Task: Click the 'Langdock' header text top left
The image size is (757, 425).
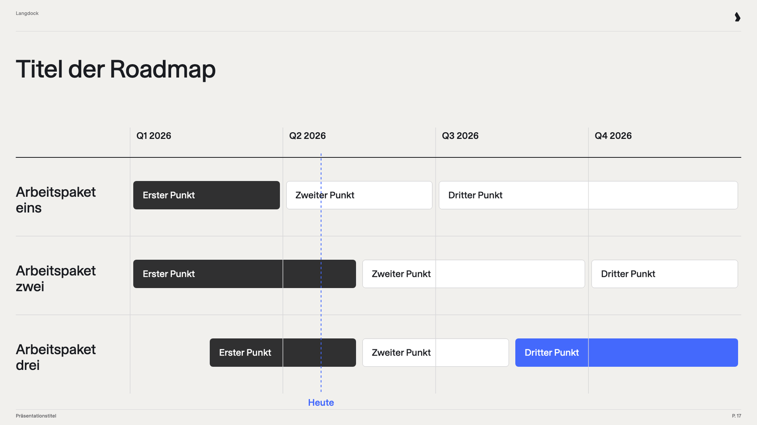Action: click(27, 13)
